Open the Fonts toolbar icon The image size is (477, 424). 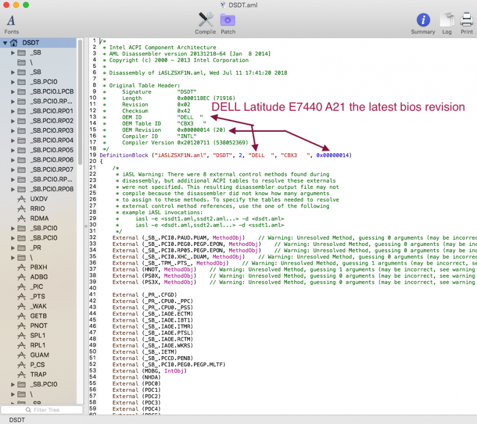point(11,21)
